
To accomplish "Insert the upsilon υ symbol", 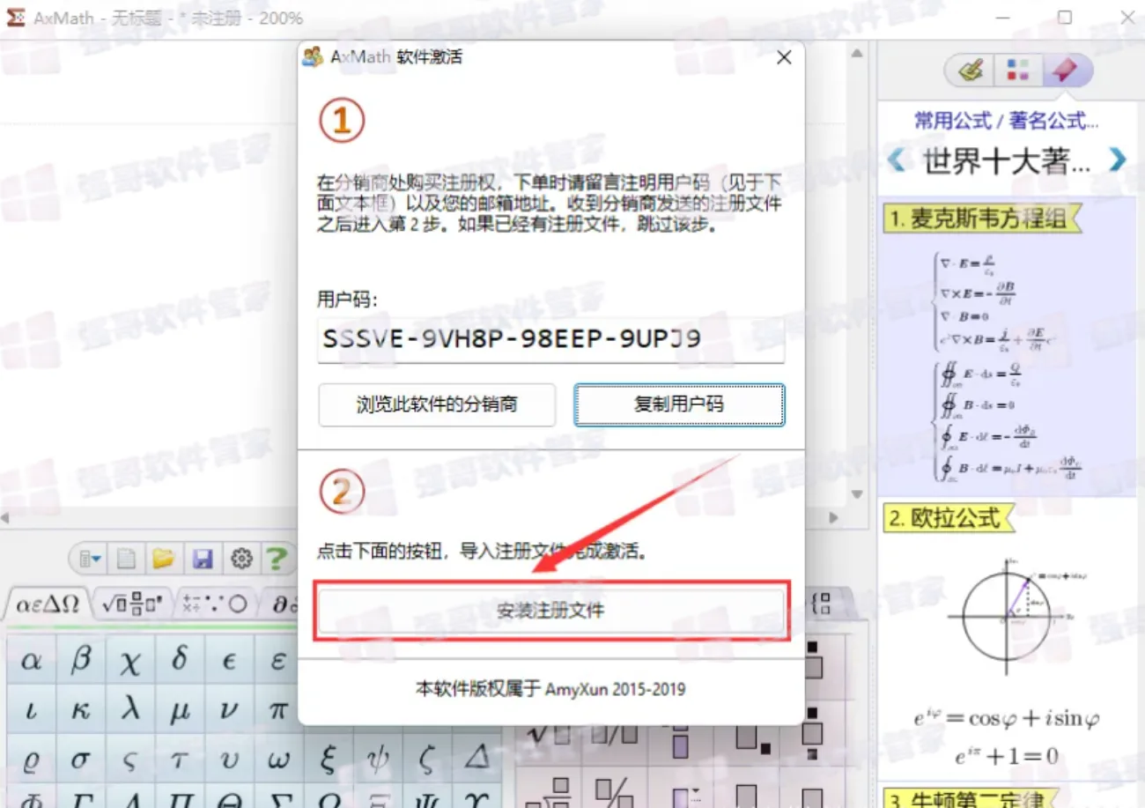I will [x=229, y=760].
